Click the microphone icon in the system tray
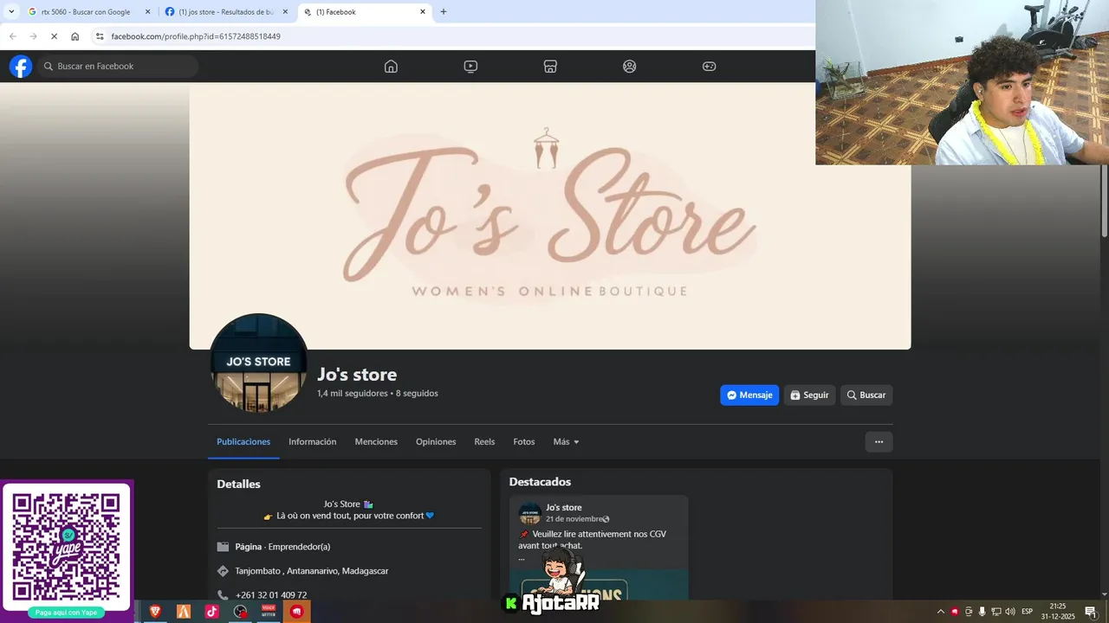The width and height of the screenshot is (1109, 623). (x=983, y=612)
